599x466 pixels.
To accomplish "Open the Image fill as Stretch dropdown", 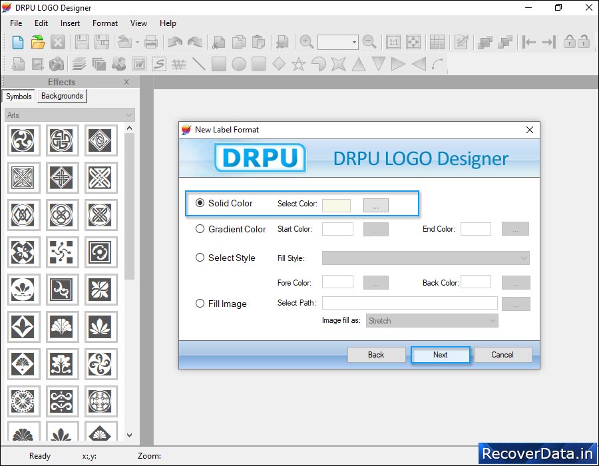I will pyautogui.click(x=432, y=320).
